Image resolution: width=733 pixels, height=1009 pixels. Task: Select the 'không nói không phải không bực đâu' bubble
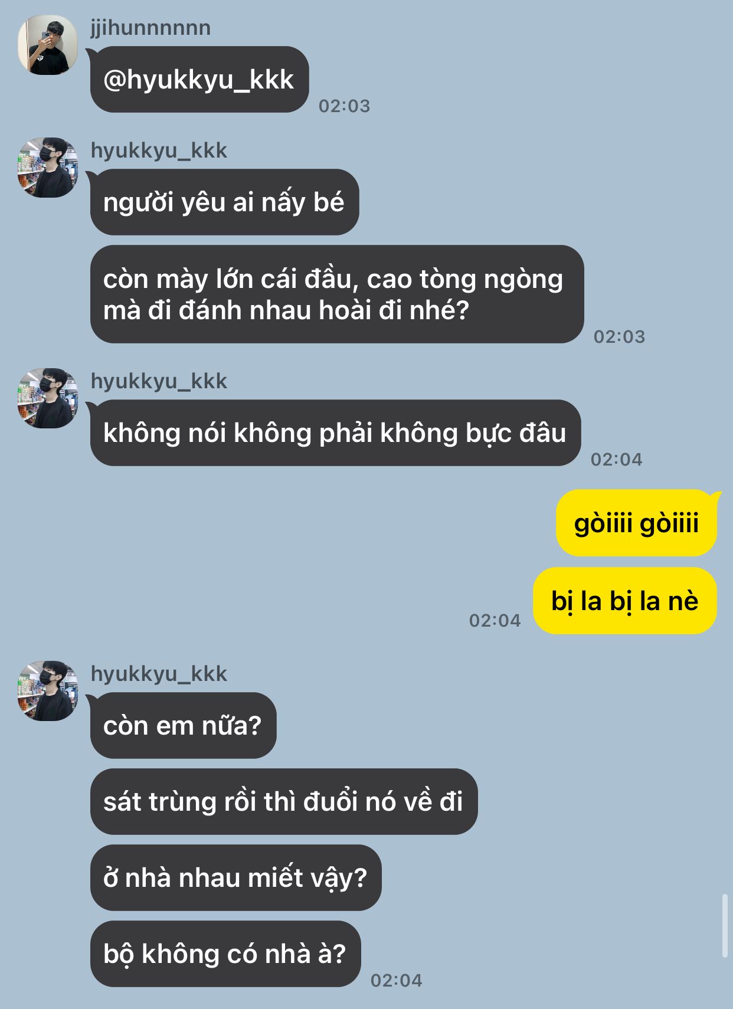(335, 433)
